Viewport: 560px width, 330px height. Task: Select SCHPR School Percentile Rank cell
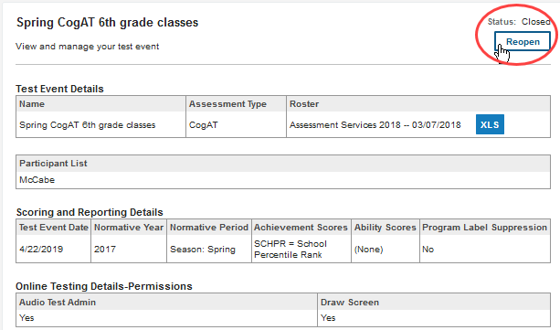(291, 250)
